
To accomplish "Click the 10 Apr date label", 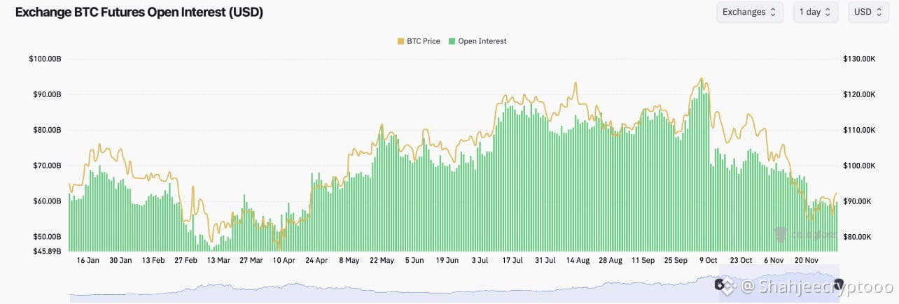I will click(x=284, y=260).
